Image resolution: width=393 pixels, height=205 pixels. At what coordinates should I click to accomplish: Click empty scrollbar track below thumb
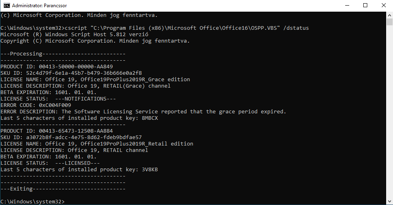coord(389,113)
